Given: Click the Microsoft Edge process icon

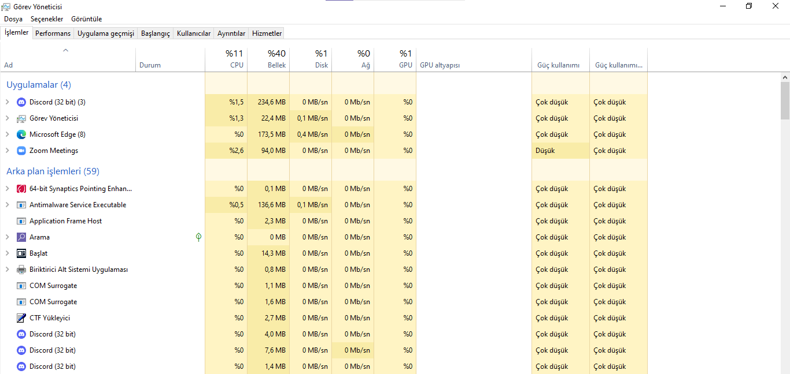Looking at the screenshot, I should coord(21,134).
